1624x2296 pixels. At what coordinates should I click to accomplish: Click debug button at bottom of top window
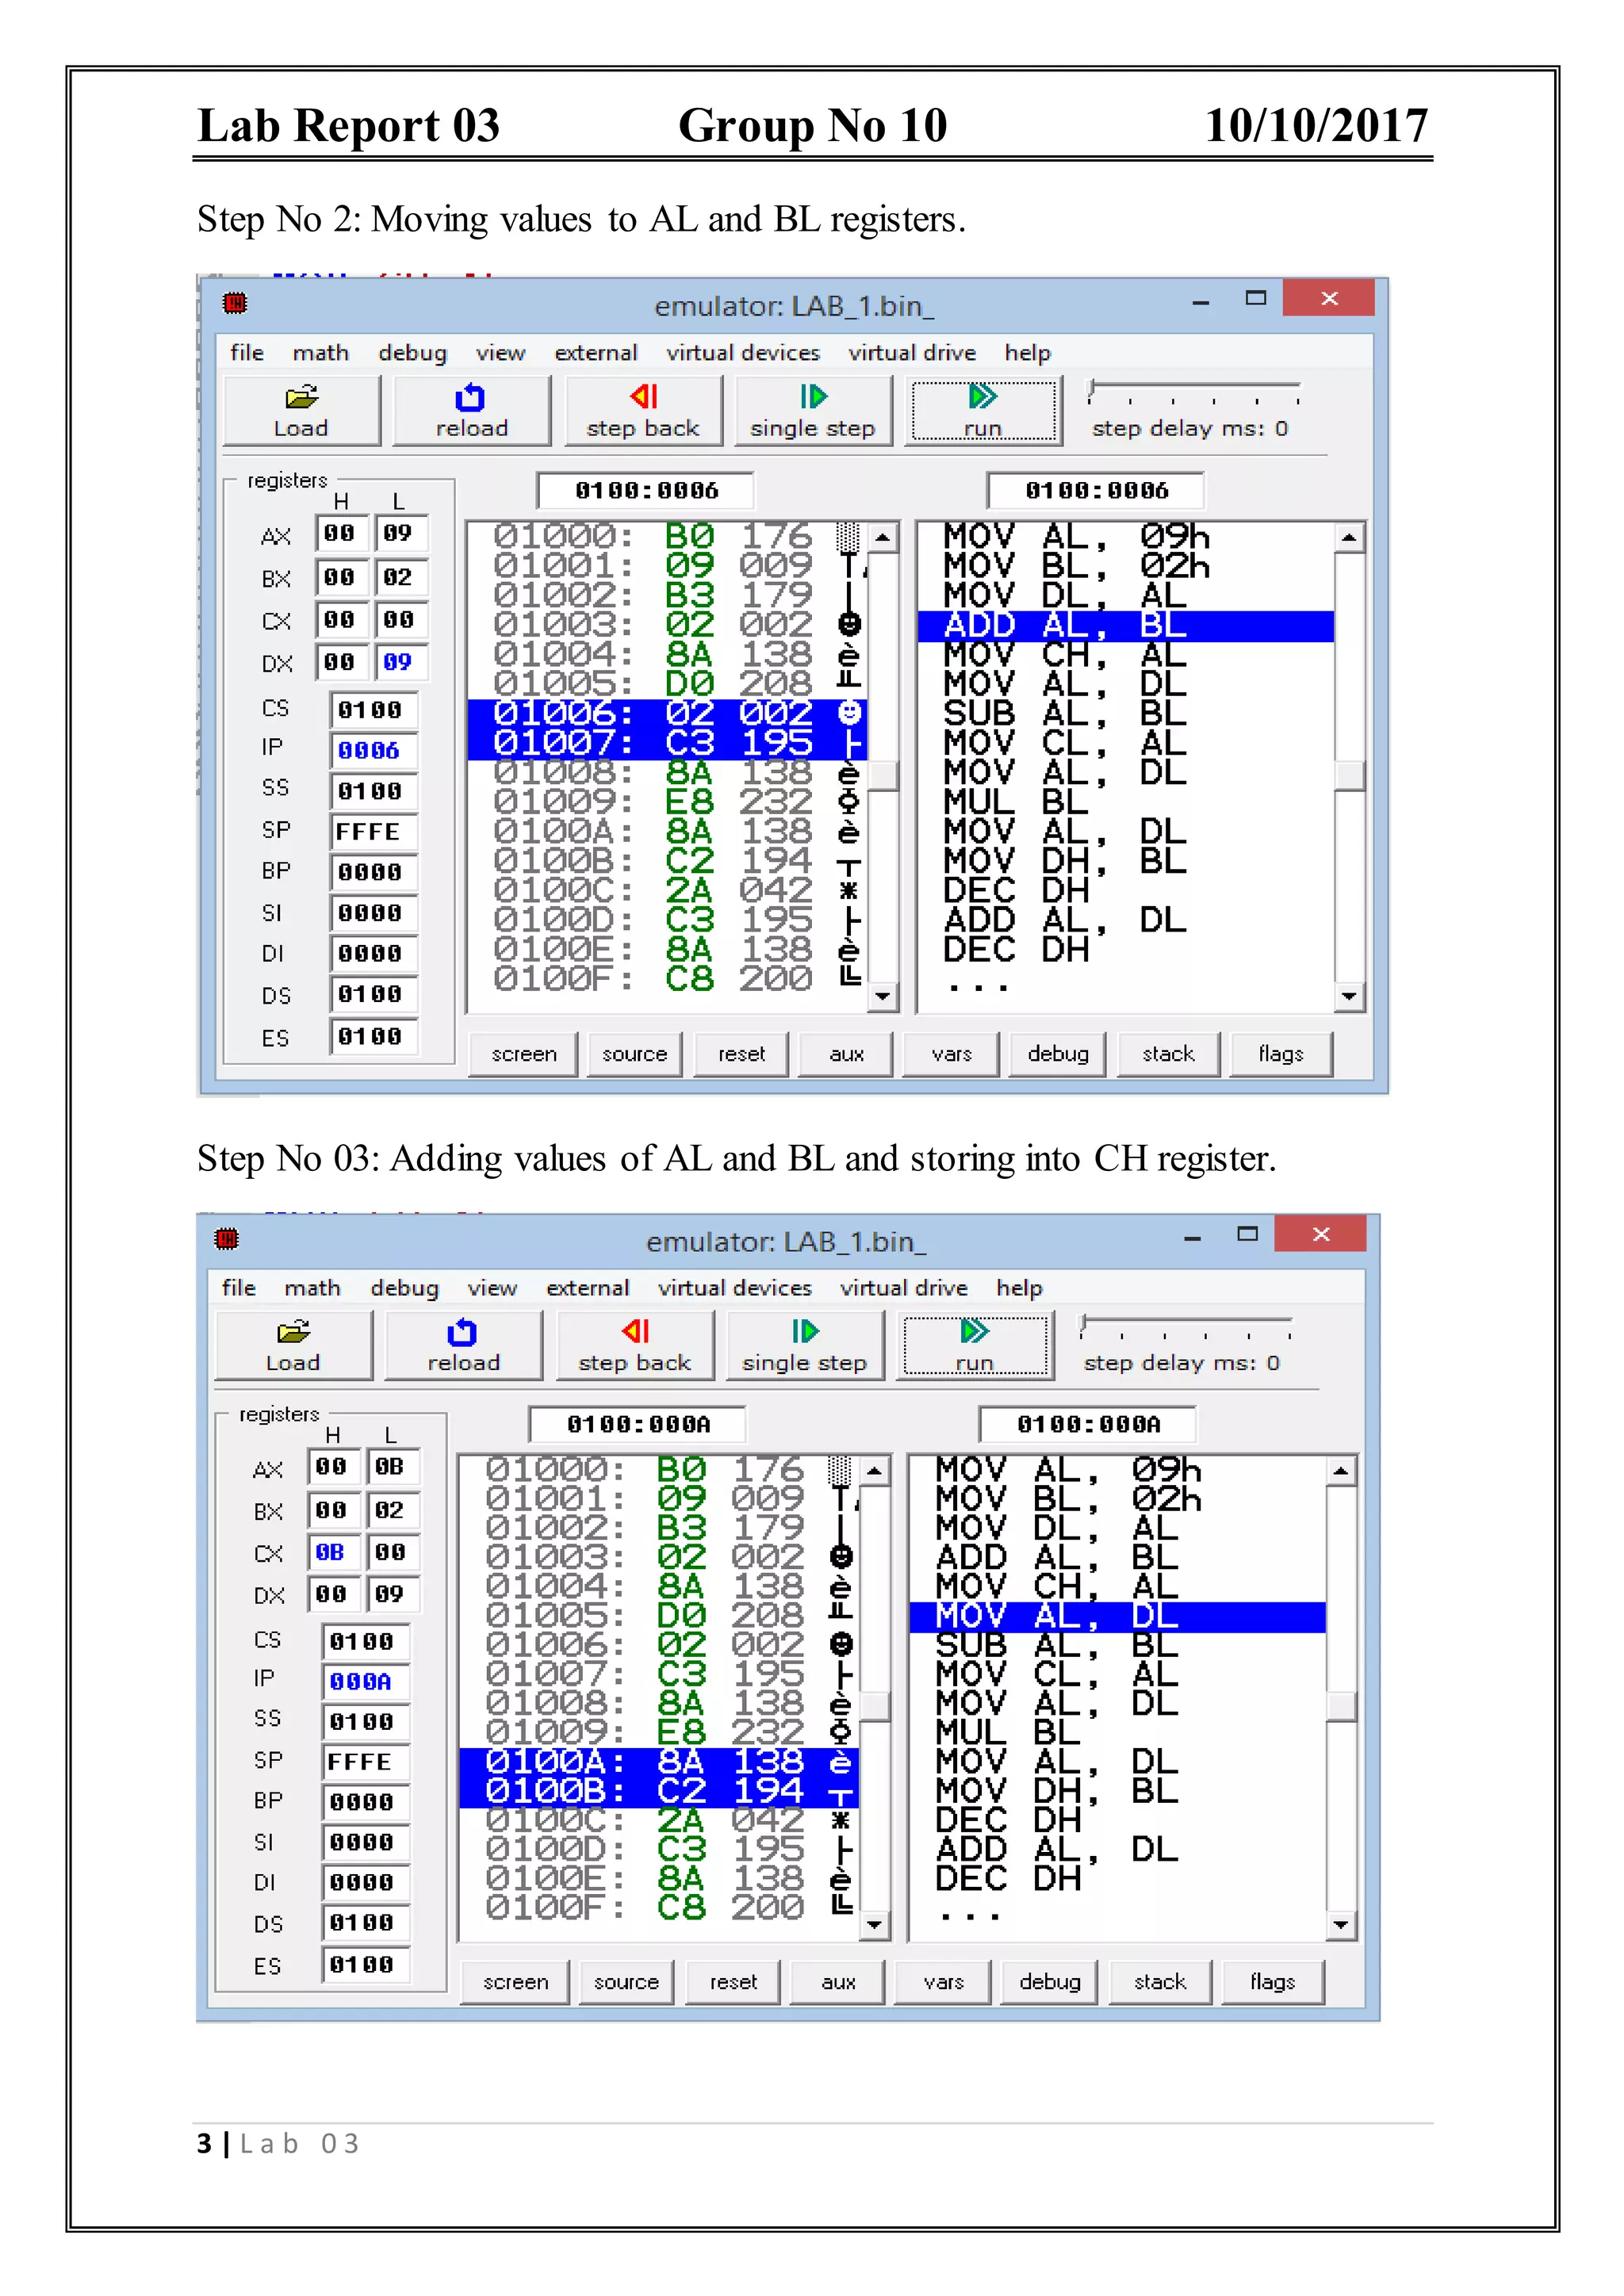1058,1054
